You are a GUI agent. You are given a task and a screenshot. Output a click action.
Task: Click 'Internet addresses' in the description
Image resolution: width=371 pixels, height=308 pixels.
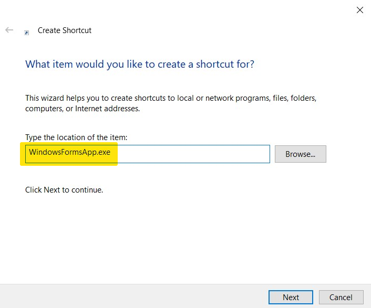(x=107, y=109)
